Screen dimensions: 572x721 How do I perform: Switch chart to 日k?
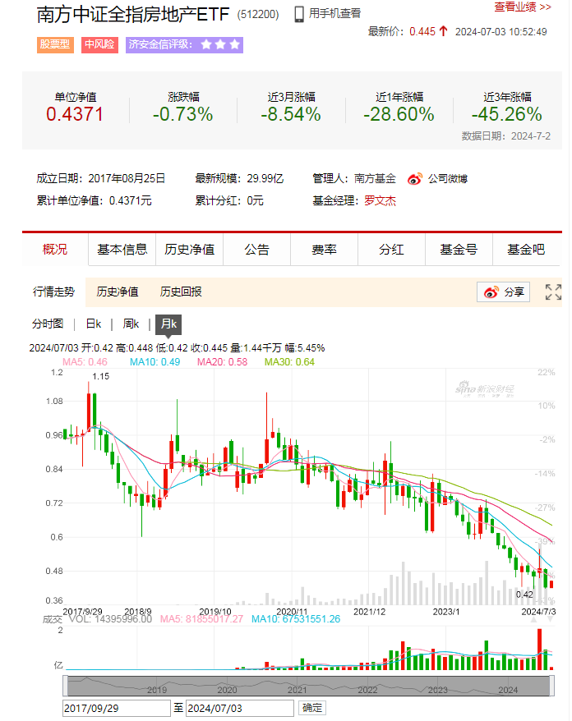click(x=94, y=324)
